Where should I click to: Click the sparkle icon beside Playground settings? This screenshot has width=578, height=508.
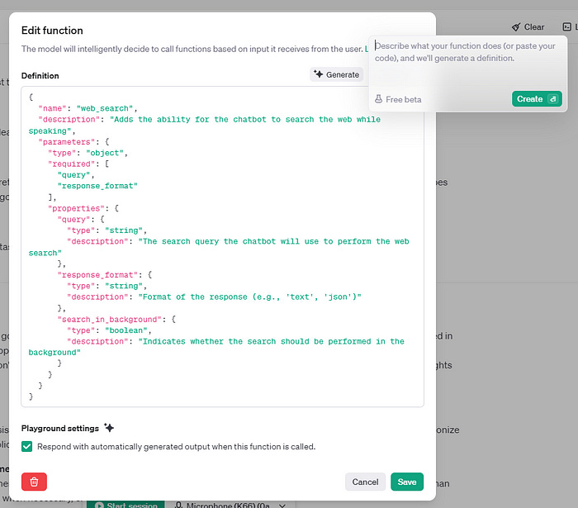click(109, 428)
